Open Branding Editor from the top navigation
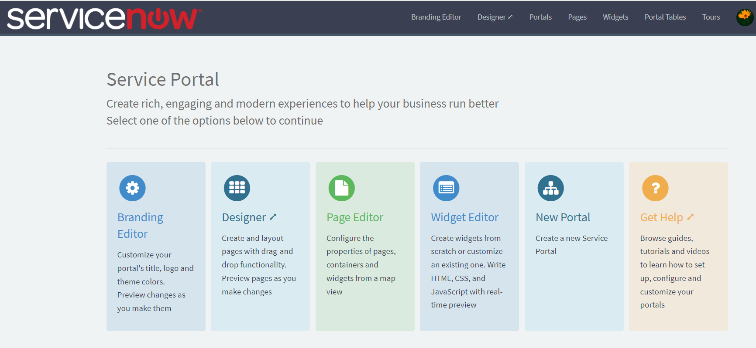This screenshot has width=756, height=348. [436, 17]
